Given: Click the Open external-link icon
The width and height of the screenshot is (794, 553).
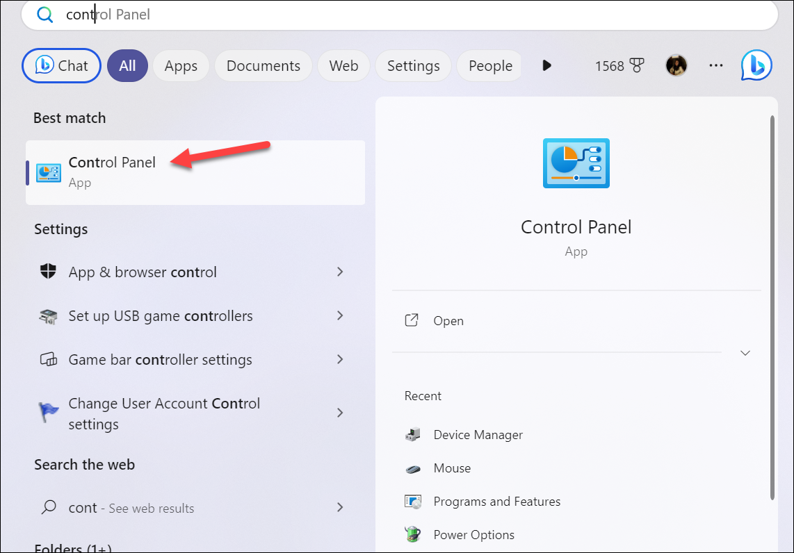Looking at the screenshot, I should tap(412, 320).
